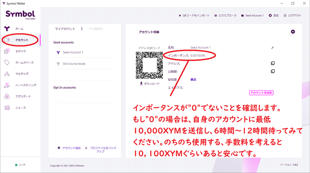Open 設定 settings gear
The image size is (310, 173).
point(274,15)
